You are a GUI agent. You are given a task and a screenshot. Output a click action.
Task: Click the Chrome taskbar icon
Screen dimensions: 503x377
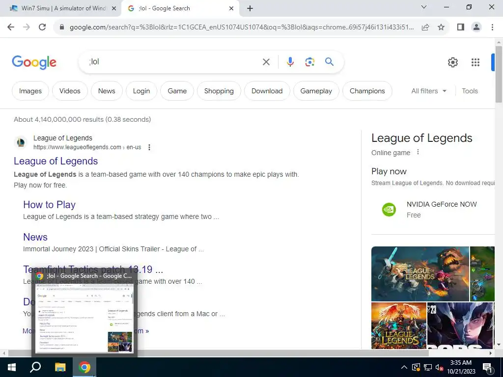(84, 367)
